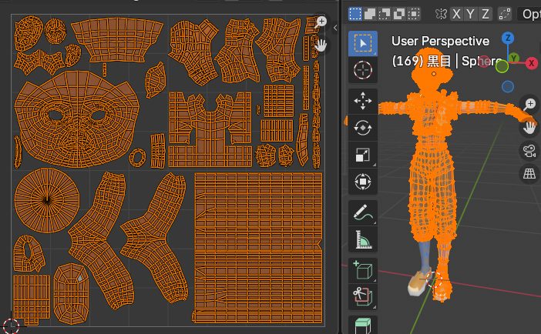Pick the Rotate tool
The height and width of the screenshot is (334, 541).
pos(363,128)
